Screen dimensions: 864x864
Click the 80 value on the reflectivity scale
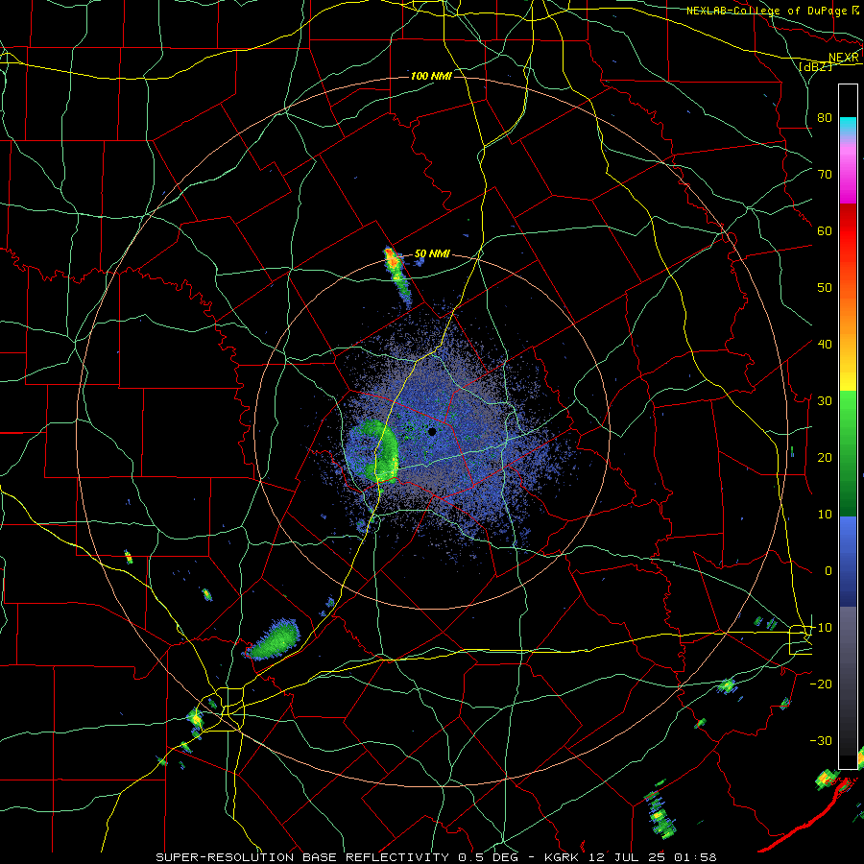click(825, 118)
